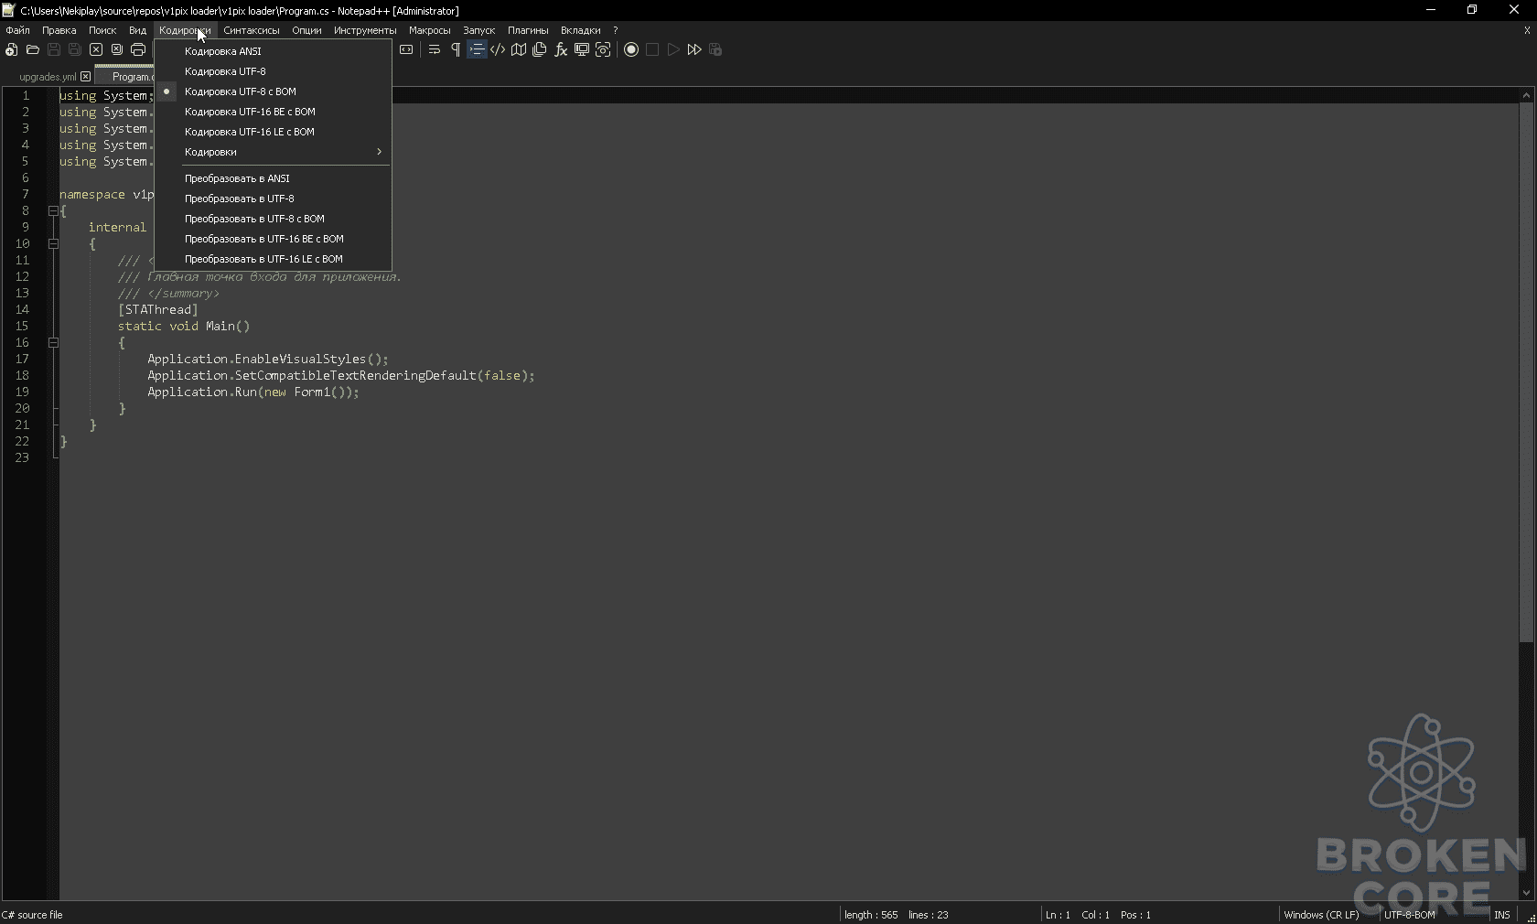Image resolution: width=1537 pixels, height=924 pixels.
Task: Click the user-defined language code icon
Action: coord(498,49)
